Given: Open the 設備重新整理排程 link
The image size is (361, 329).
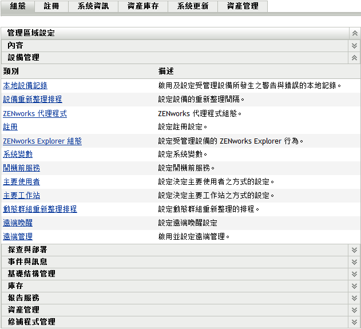Looking at the screenshot, I should pos(33,99).
